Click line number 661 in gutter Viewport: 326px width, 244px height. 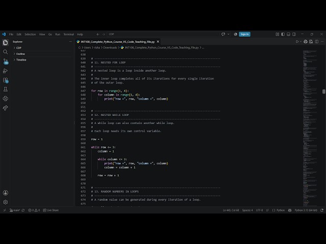(x=83, y=147)
